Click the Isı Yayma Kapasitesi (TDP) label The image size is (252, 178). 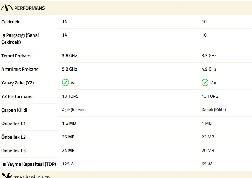pos(29,164)
